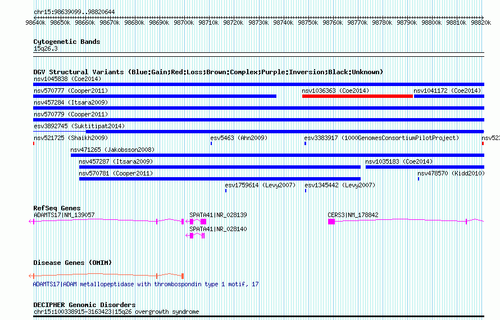Image resolution: width=500 pixels, height=320 pixels.
Task: Open the esv1345442 (Levy2007) label
Action: [x=339, y=185]
